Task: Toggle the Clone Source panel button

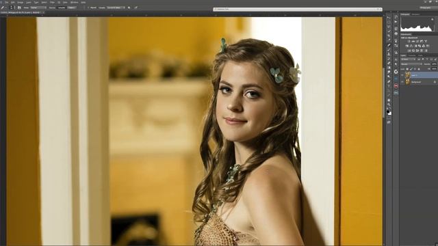Action: point(19,8)
